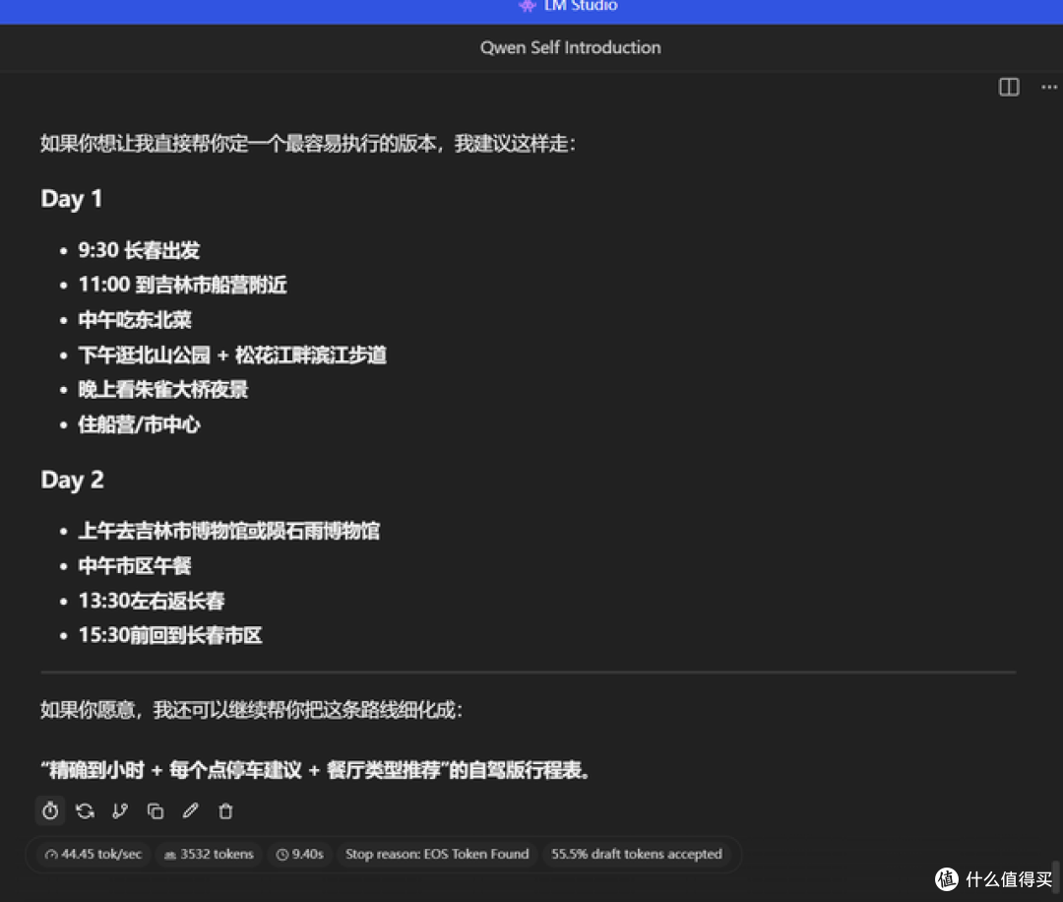Click the Qwen Self Introduction chat title

570,47
